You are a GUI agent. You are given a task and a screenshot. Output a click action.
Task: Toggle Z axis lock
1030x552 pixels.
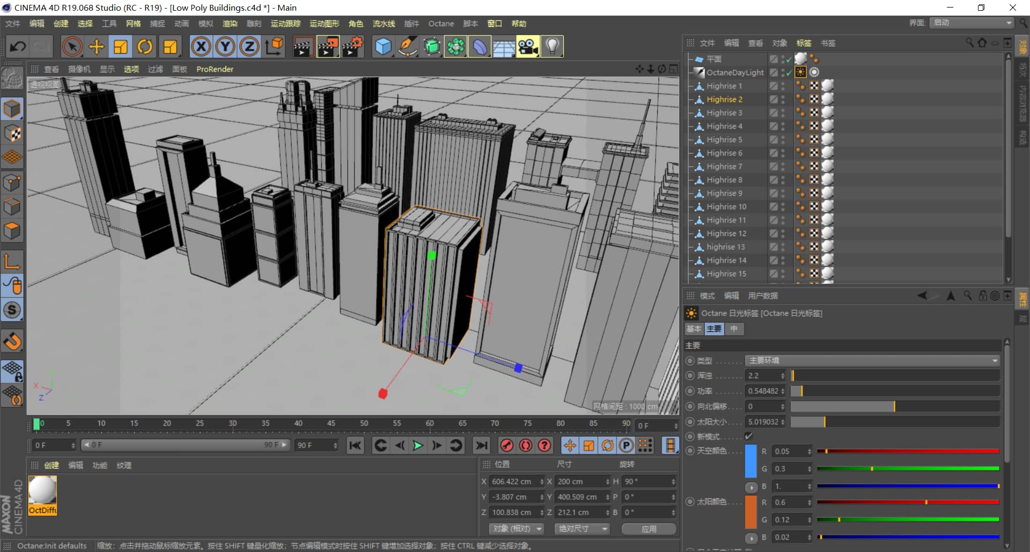249,47
